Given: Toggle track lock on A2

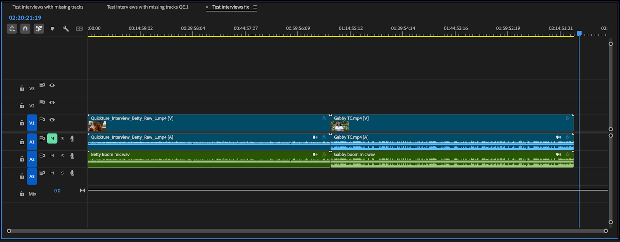Looking at the screenshot, I should point(22,159).
